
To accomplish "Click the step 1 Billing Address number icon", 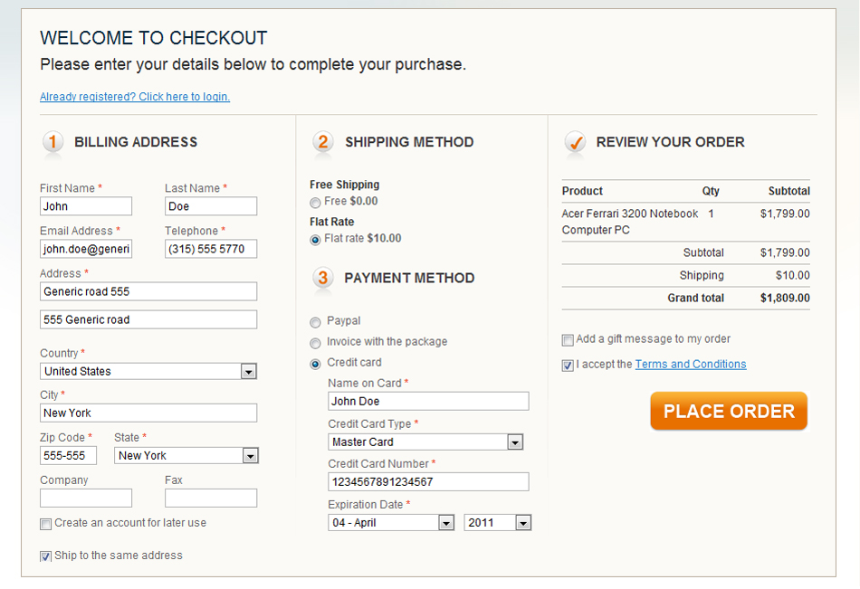I will point(53,142).
